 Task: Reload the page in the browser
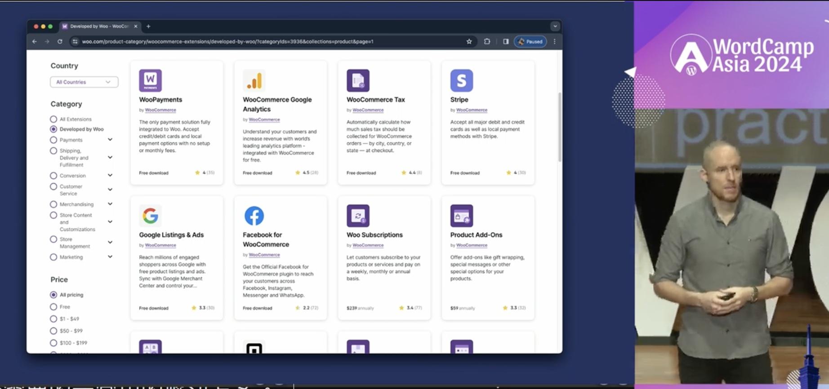(x=60, y=41)
